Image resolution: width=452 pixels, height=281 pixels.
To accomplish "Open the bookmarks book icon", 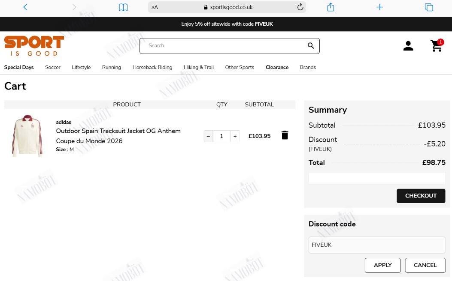I will pyautogui.click(x=123, y=7).
